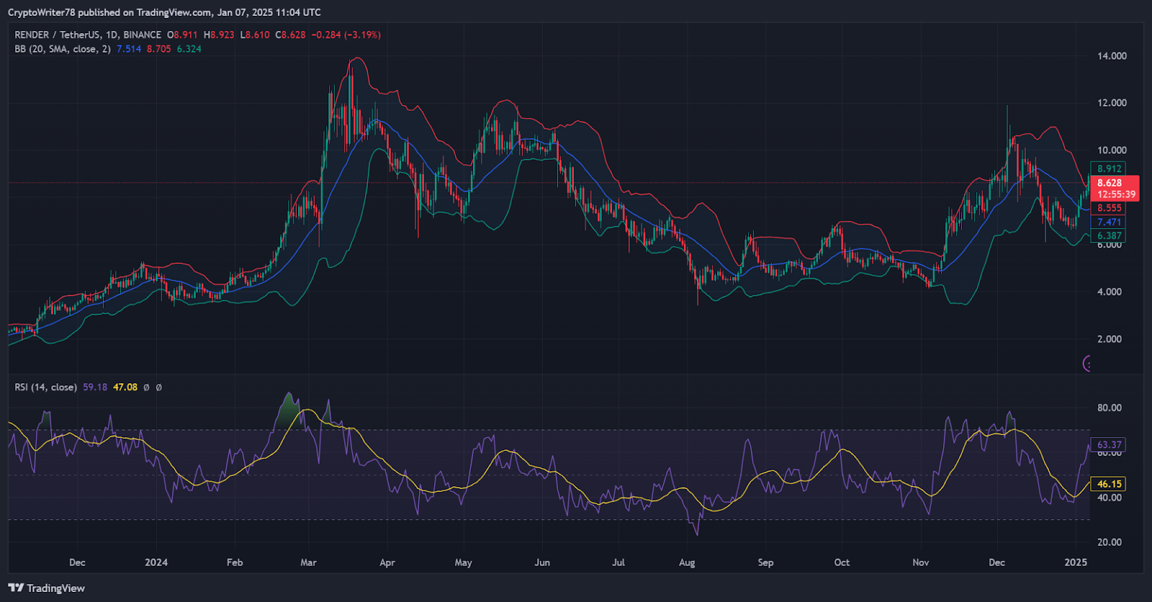The width and height of the screenshot is (1152, 602).
Task: Click the green 8.912 price tag
Action: click(1109, 168)
